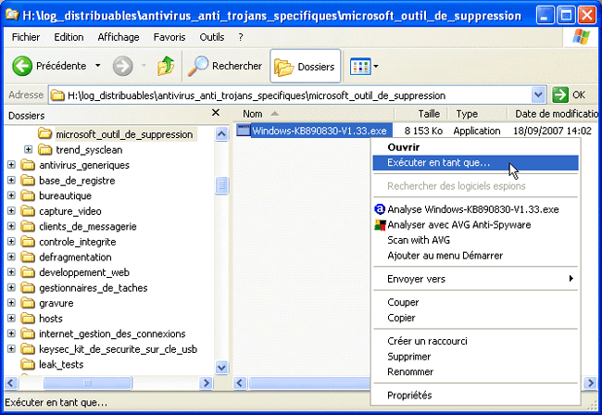Viewport: 602px width, 415px height.
Task: Toggle the Dossiers folder pane button
Action: (306, 67)
